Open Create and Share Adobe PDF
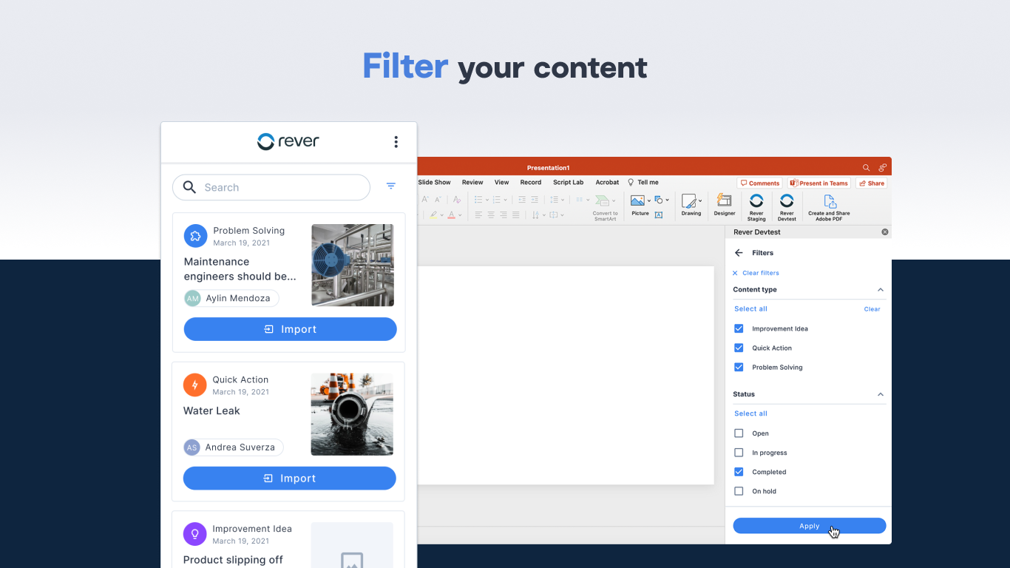1010x568 pixels. pyautogui.click(x=829, y=208)
